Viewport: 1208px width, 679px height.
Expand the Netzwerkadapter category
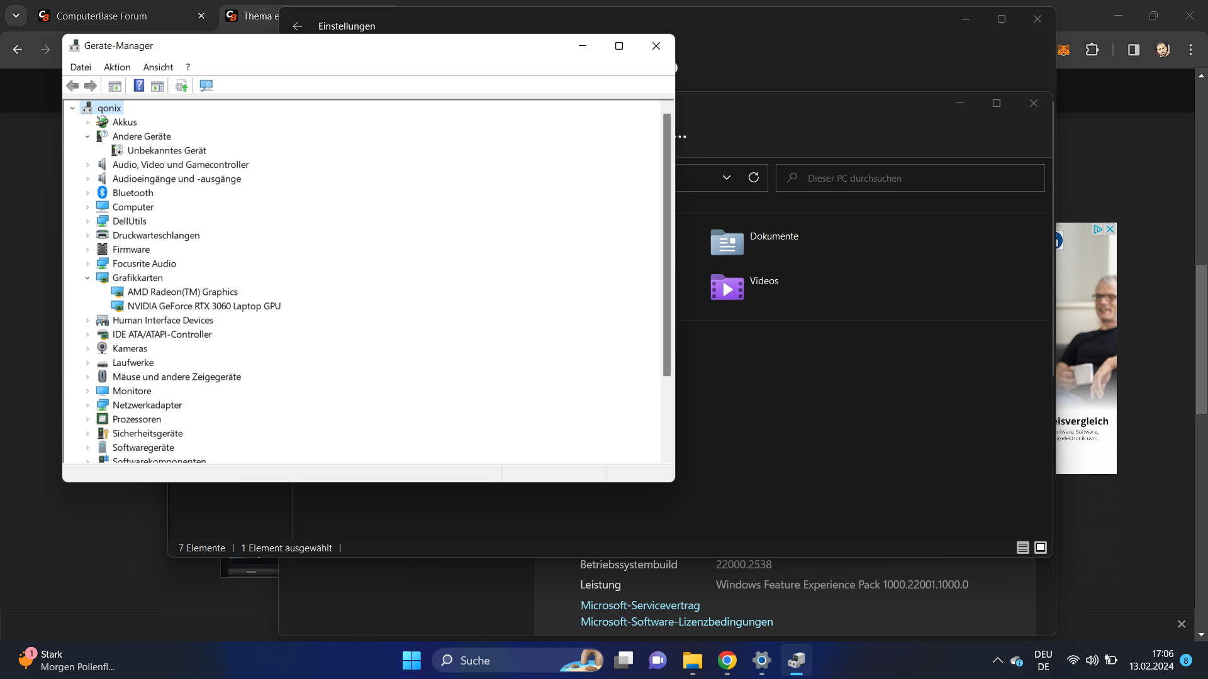pyautogui.click(x=87, y=406)
